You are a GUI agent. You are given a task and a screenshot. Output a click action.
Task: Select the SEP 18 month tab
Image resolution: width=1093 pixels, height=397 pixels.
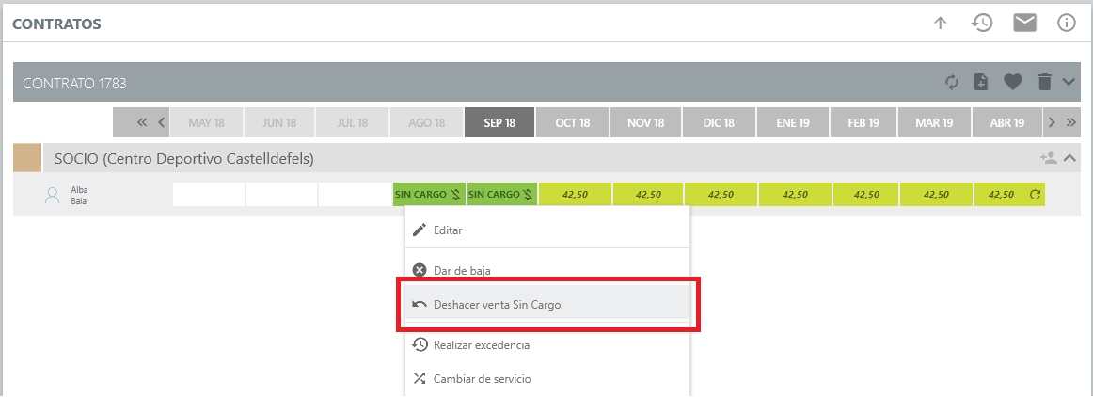pyautogui.click(x=499, y=122)
